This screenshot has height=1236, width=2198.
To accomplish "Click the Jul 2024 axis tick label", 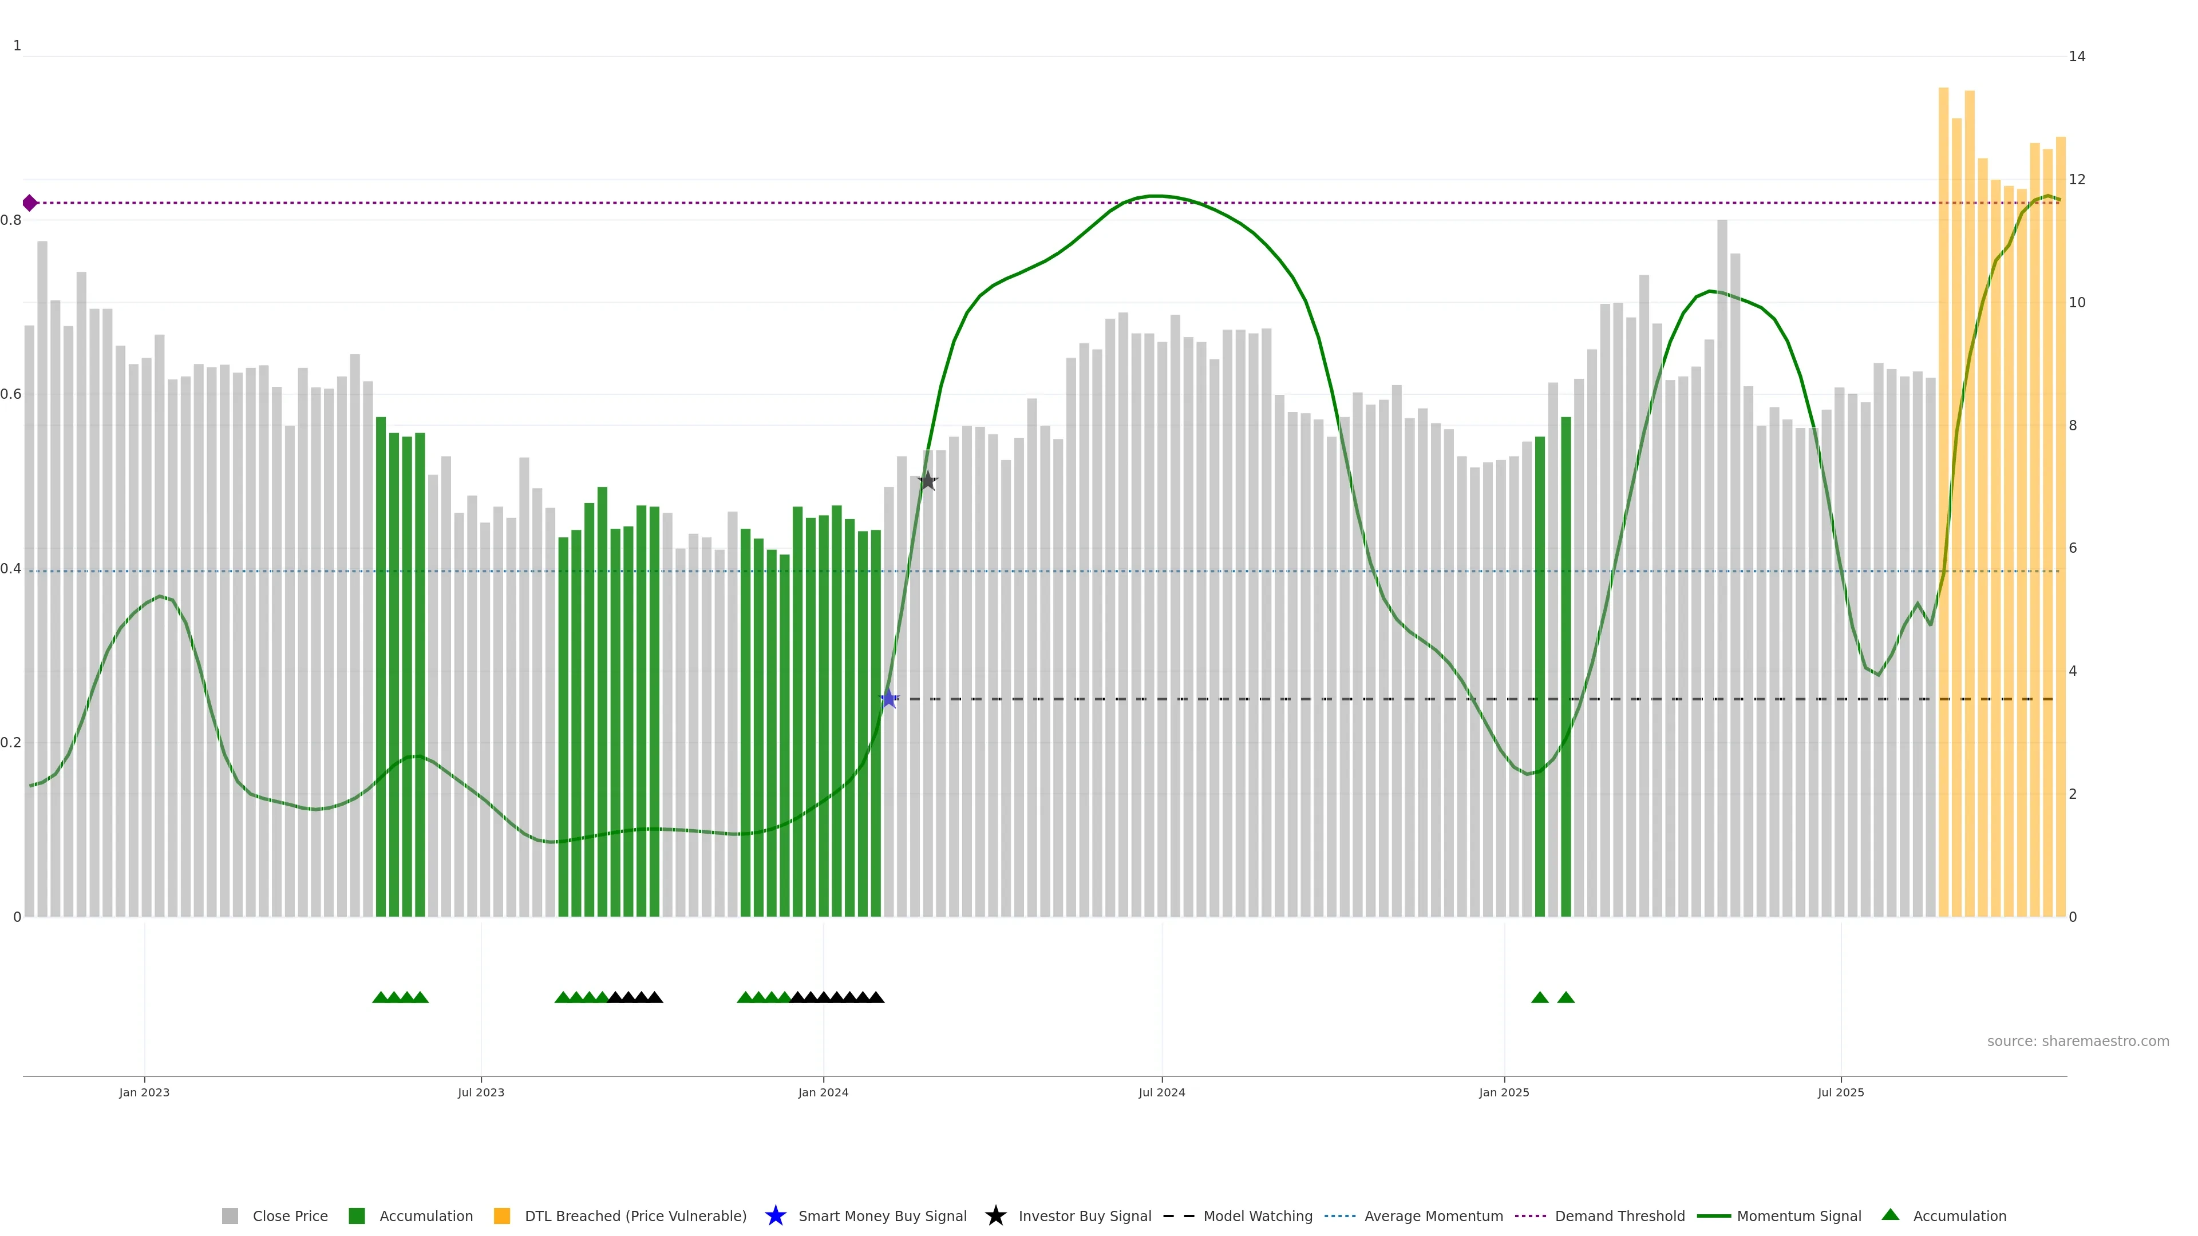I will [x=1161, y=1093].
